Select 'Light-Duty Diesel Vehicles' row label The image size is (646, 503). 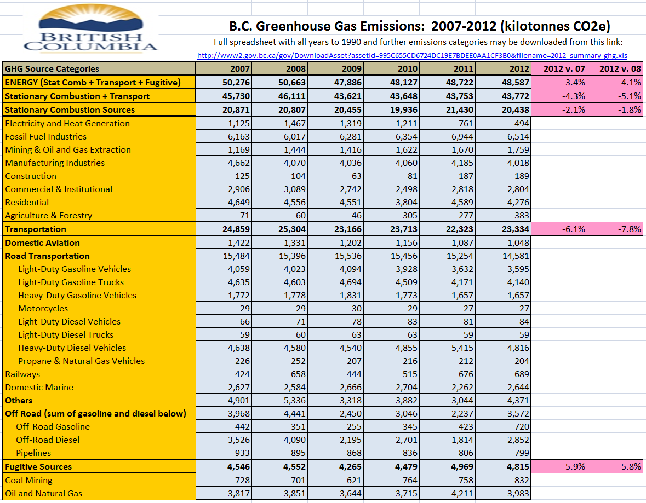[x=99, y=321]
